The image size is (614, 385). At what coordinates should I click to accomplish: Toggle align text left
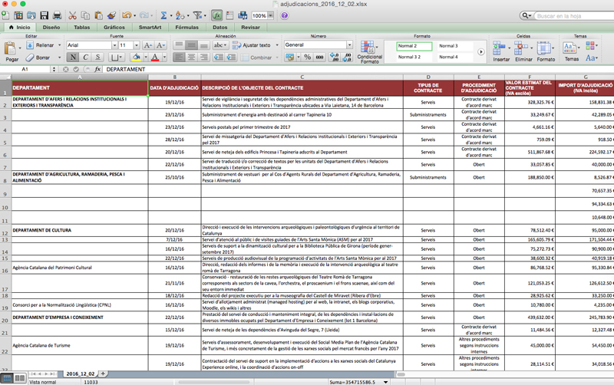pyautogui.click(x=179, y=58)
